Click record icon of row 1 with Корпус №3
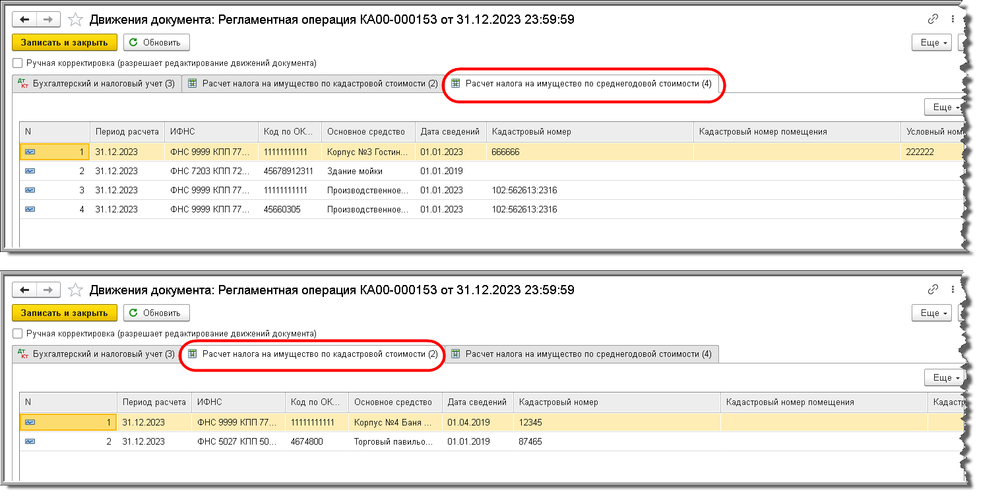The width and height of the screenshot is (1004, 504). coord(30,152)
